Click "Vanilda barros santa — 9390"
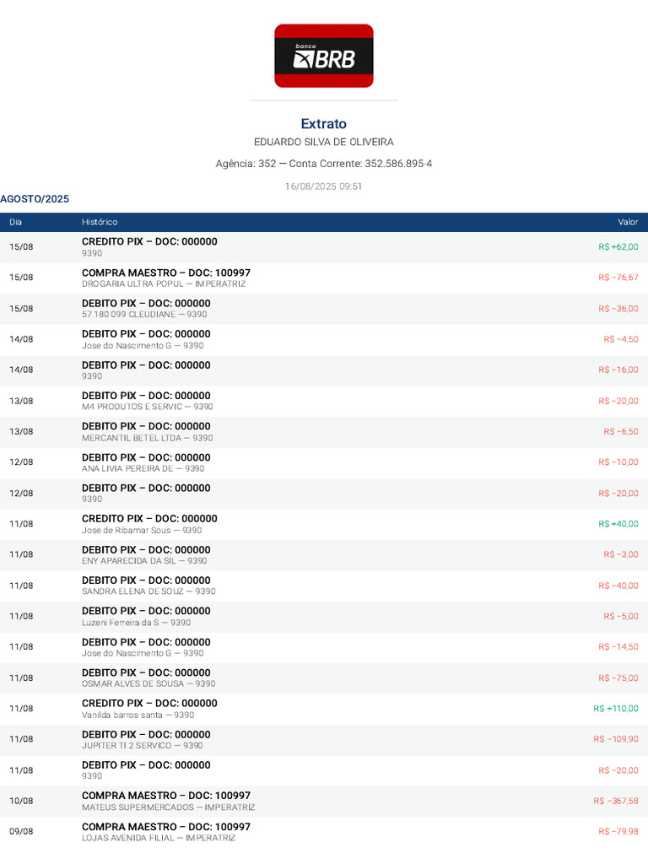 138,715
